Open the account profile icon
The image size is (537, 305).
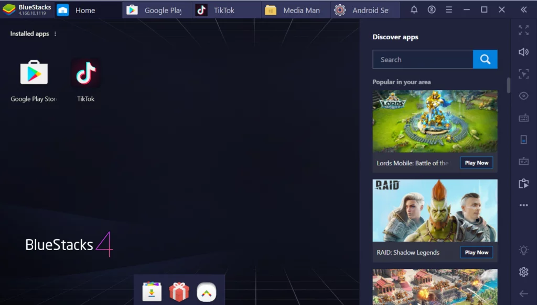click(432, 9)
